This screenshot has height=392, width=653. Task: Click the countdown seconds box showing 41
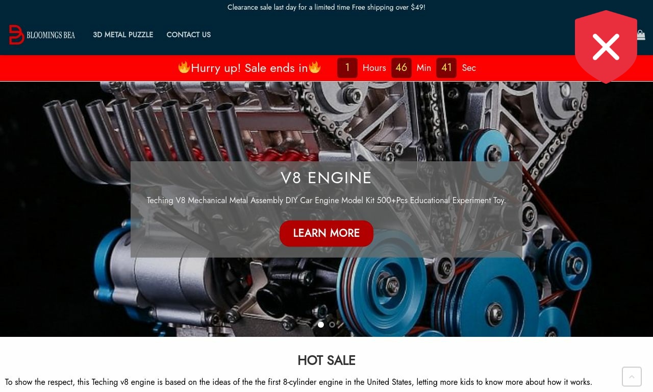point(446,68)
